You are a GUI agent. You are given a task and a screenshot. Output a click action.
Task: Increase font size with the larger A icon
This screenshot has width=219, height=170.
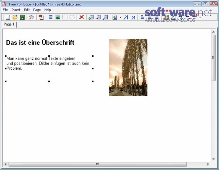coord(126,17)
